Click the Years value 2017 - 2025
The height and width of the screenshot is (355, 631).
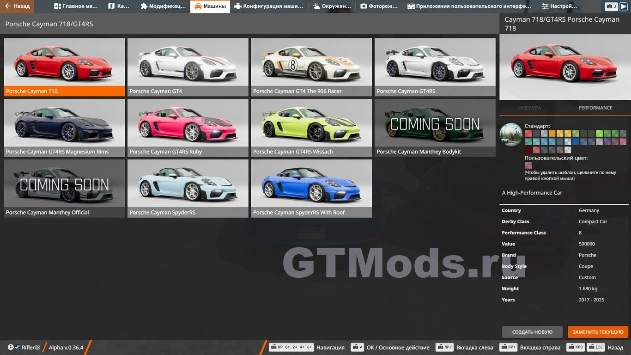point(591,300)
